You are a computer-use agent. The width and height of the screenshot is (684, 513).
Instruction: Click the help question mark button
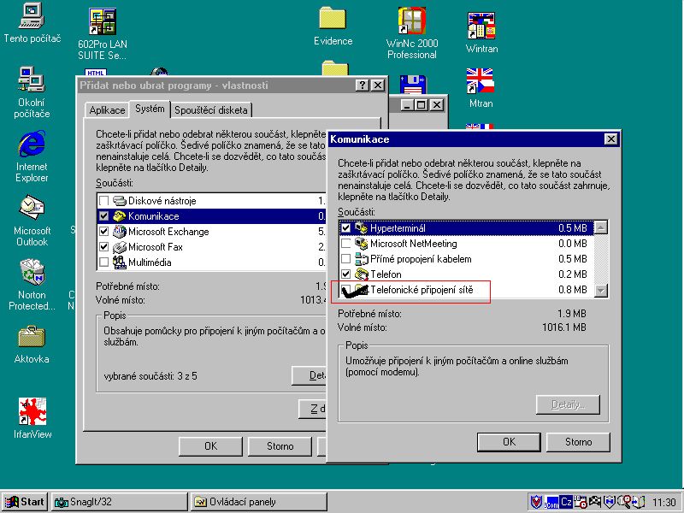[362, 85]
